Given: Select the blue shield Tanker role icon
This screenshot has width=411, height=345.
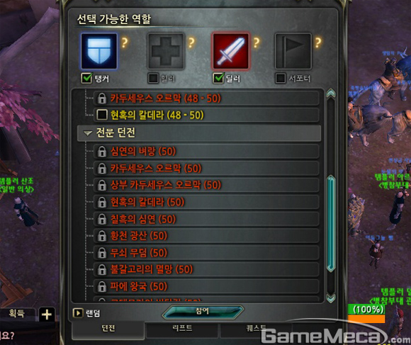Looking at the screenshot, I should [x=99, y=51].
